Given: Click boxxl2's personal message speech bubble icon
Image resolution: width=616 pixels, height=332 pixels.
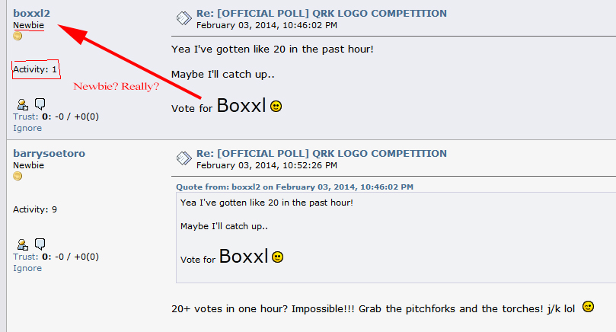Looking at the screenshot, I should coord(40,104).
